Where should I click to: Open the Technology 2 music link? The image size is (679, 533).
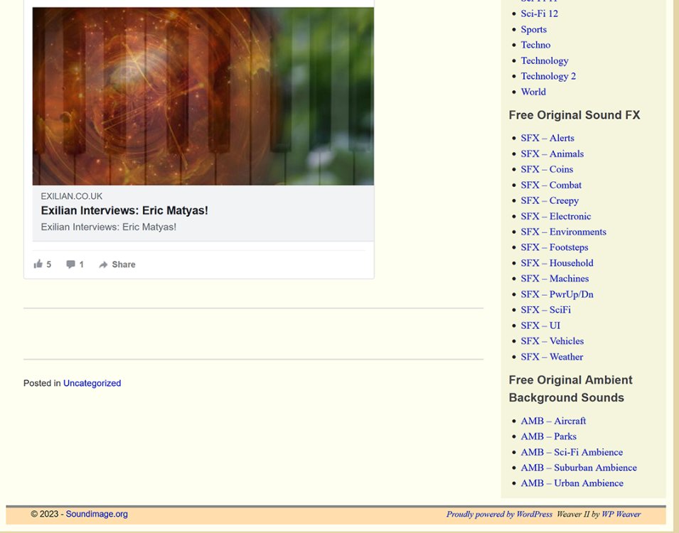(547, 76)
